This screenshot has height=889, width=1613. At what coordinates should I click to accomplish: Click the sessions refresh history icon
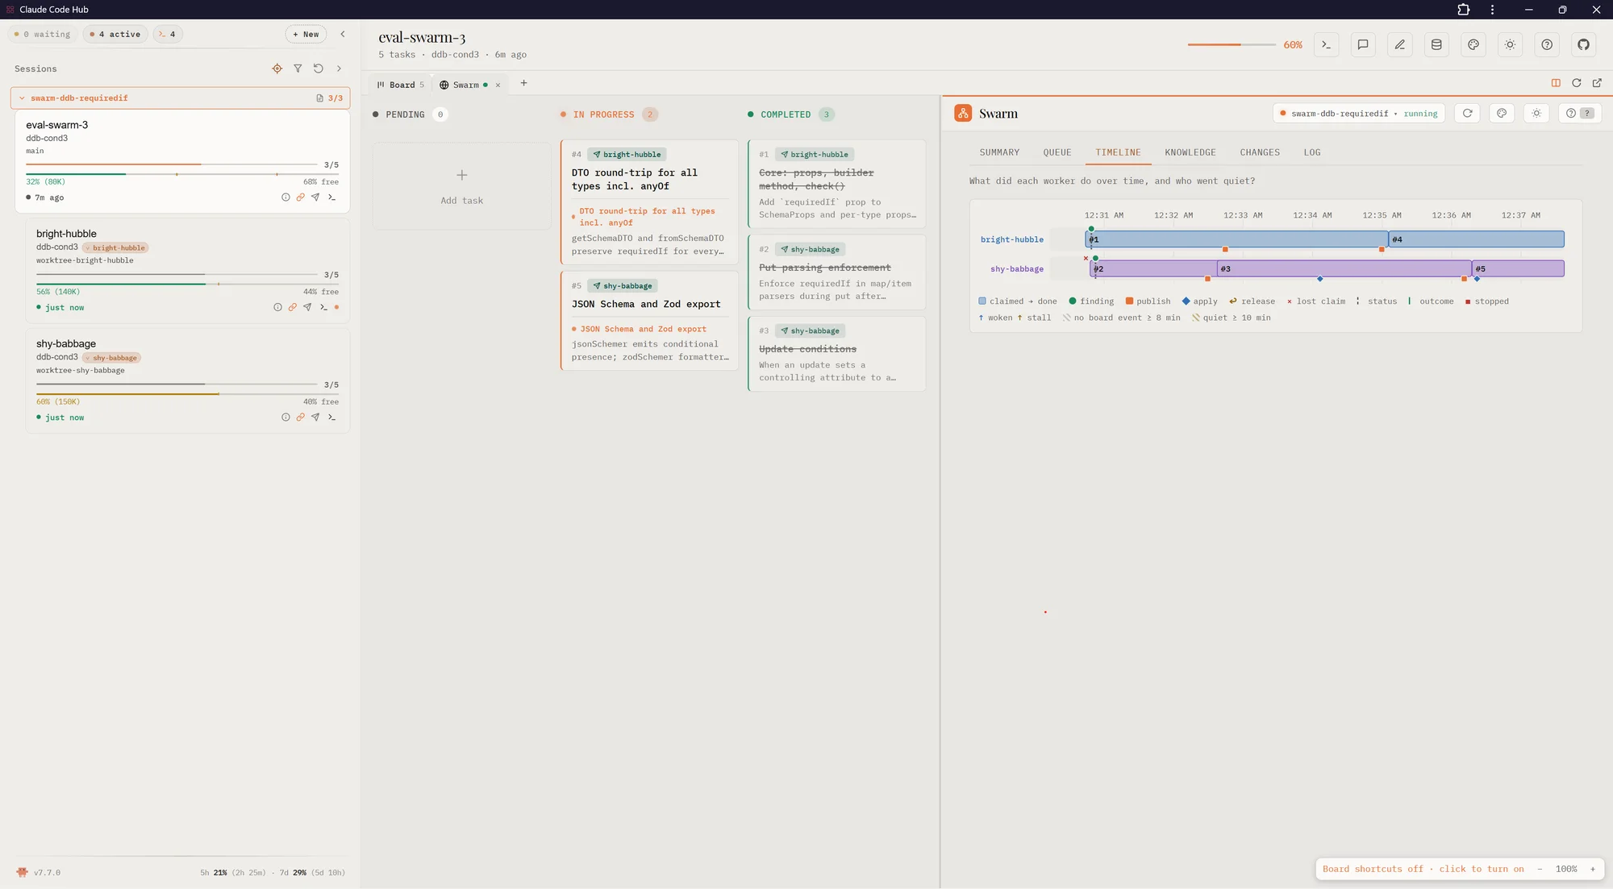(319, 69)
